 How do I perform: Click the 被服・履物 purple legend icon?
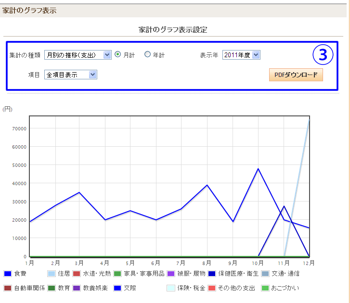click(x=170, y=274)
